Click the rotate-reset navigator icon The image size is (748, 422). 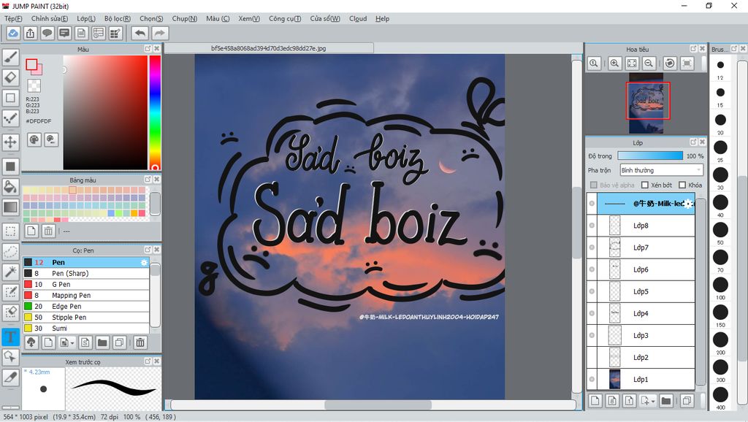[x=670, y=63]
